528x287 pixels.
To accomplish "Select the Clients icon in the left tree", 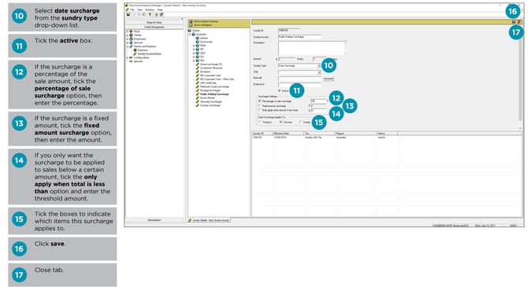I will click(x=131, y=35).
